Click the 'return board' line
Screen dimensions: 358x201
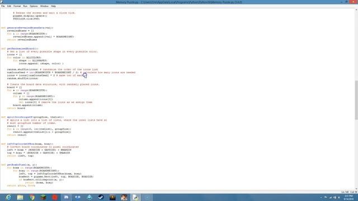[x=16, y=108]
